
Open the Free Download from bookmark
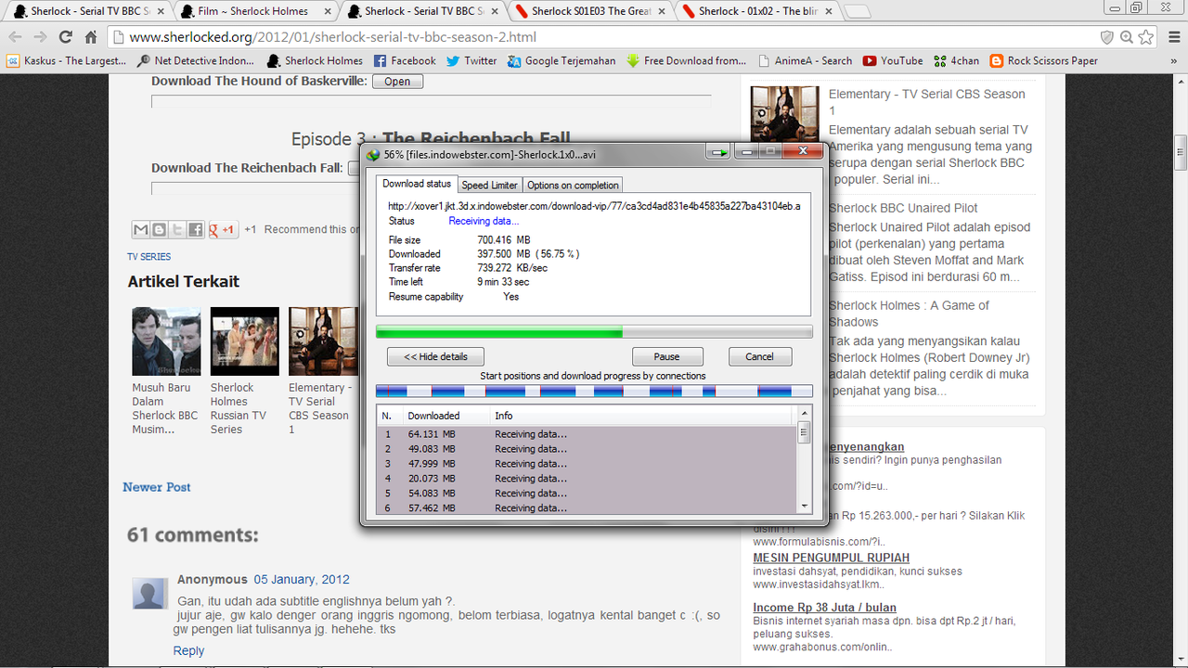point(686,60)
